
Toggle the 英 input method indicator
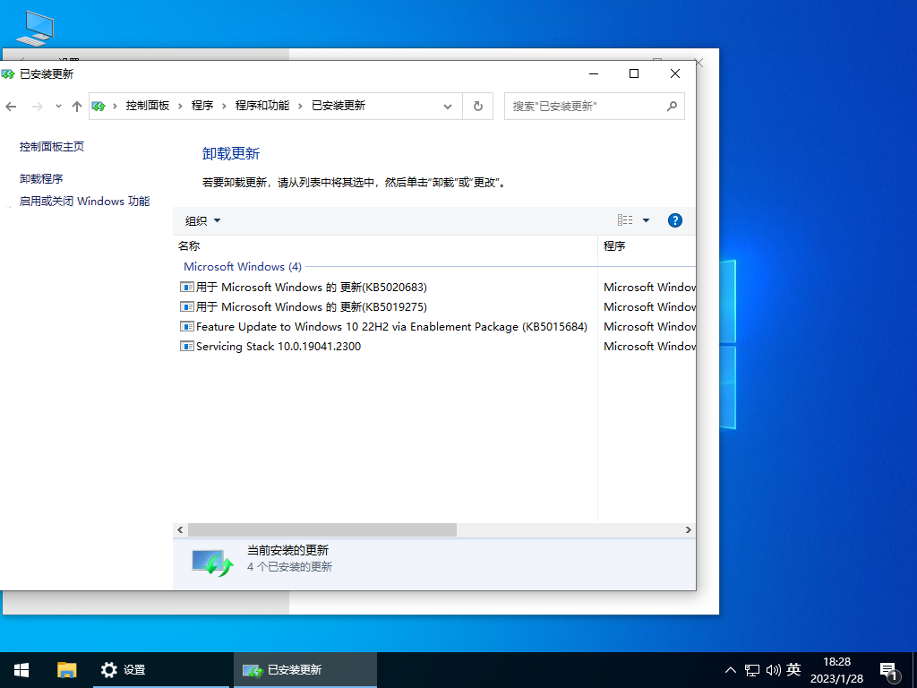coord(793,669)
